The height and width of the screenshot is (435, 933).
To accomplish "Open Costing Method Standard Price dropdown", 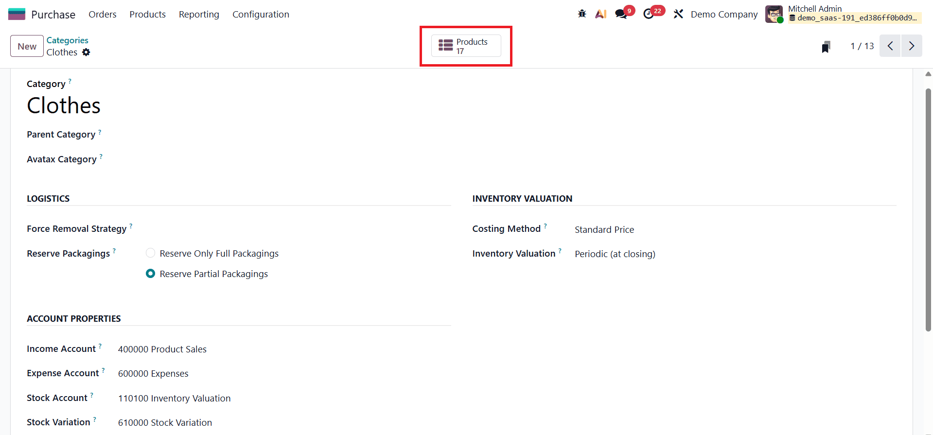I will pyautogui.click(x=604, y=229).
